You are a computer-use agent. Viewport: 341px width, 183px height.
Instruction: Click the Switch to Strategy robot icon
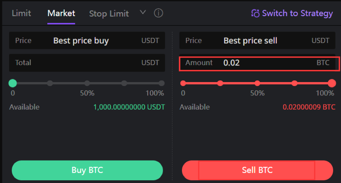coord(255,13)
